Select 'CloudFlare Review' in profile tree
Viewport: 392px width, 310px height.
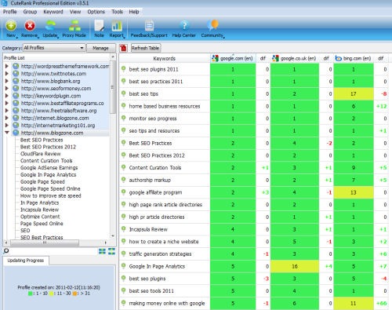(x=41, y=154)
